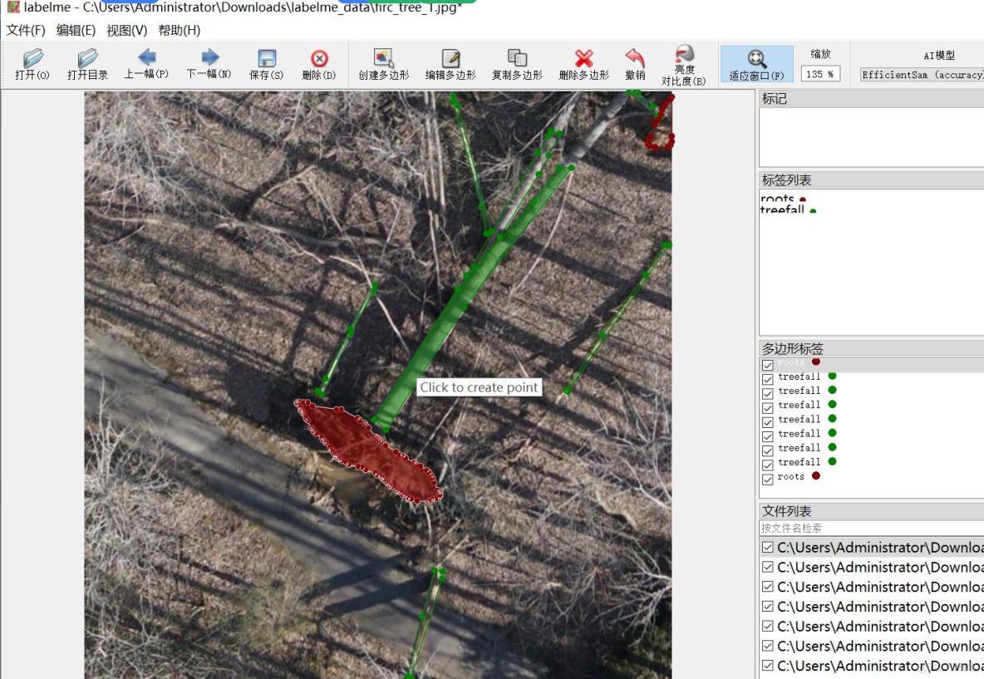Uncheck the first file in 文件列表
Image resolution: width=984 pixels, height=679 pixels.
click(768, 548)
